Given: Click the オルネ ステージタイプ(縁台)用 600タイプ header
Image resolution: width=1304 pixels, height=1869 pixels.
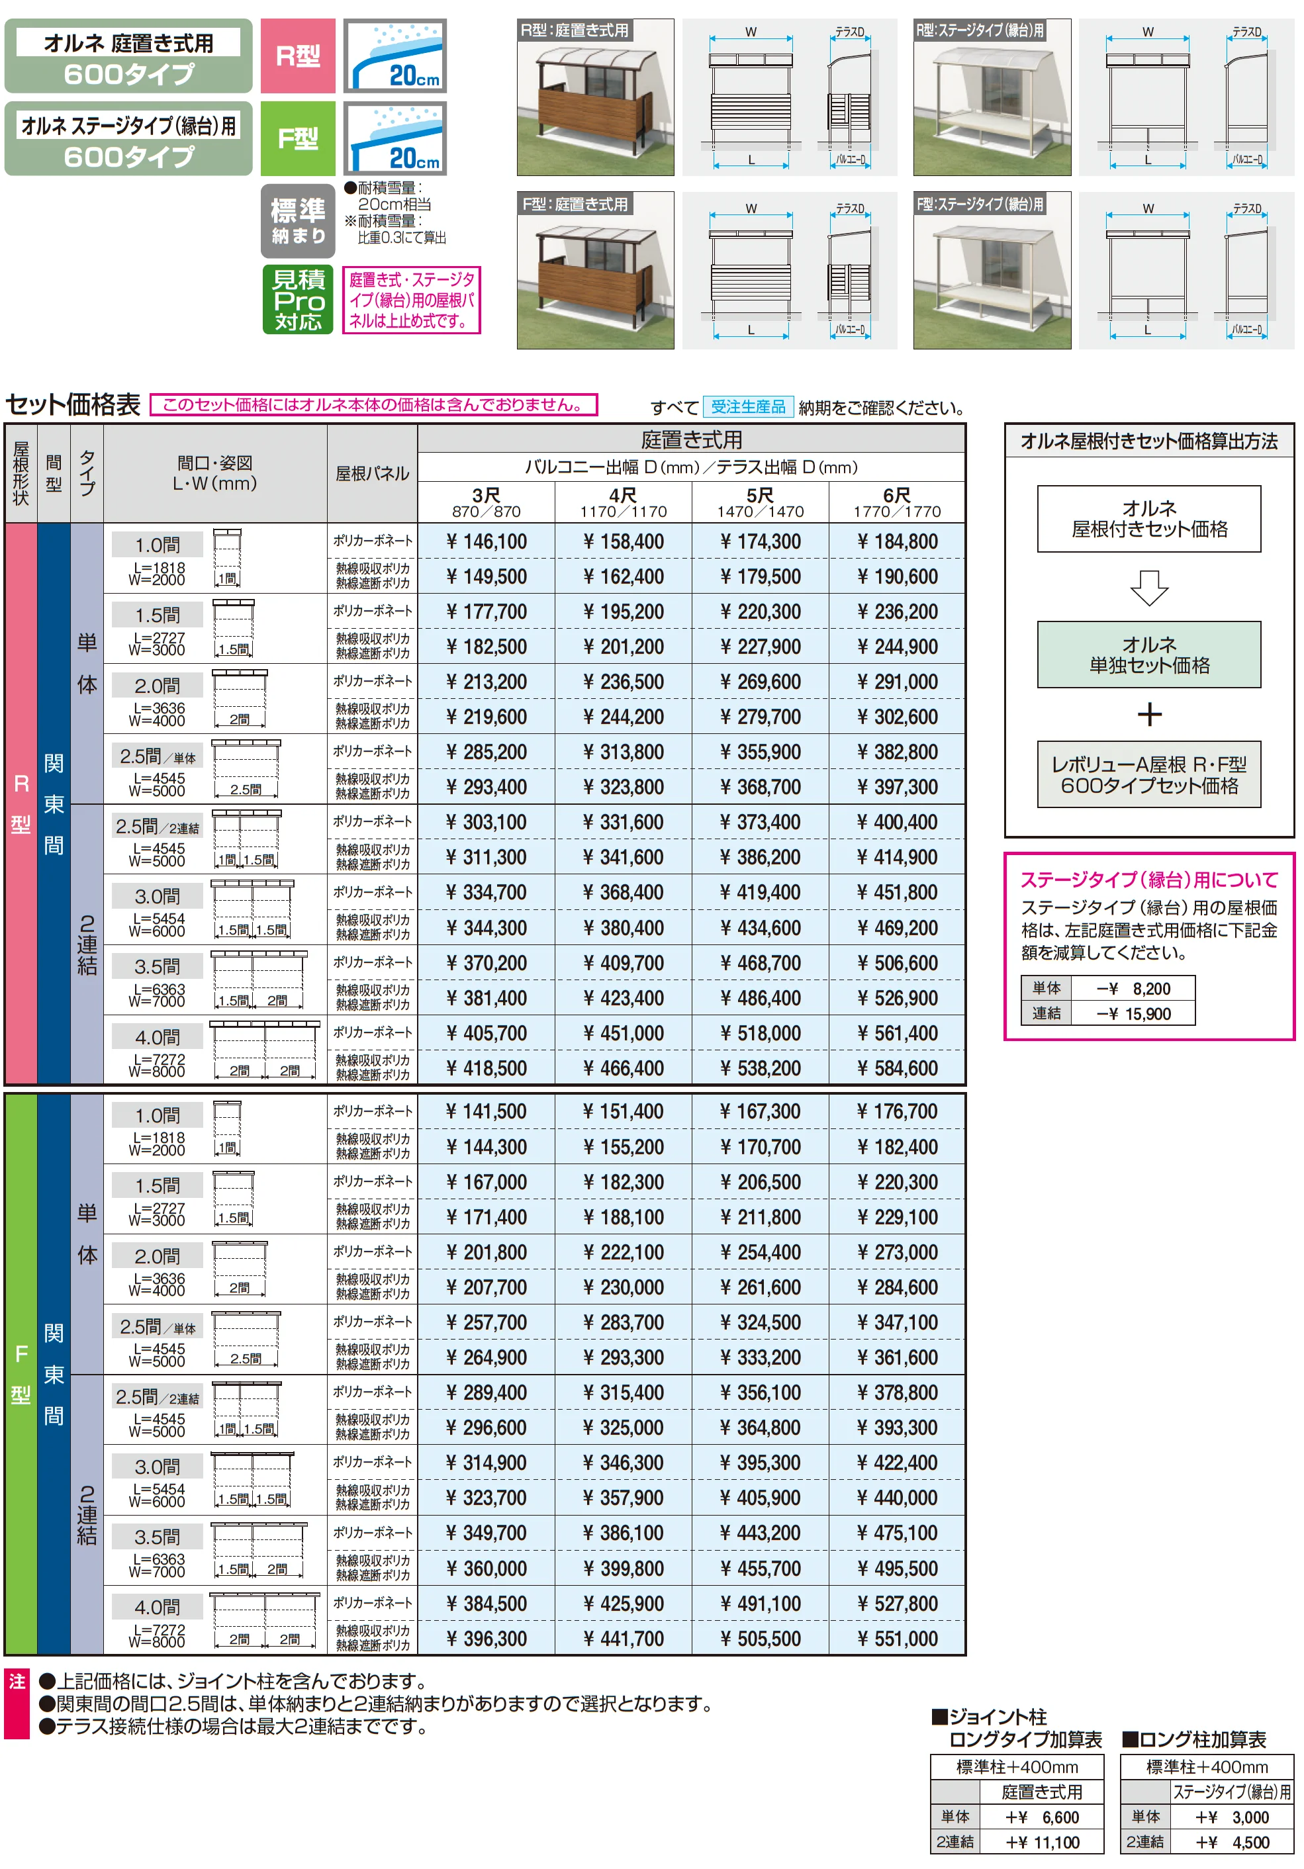Looking at the screenshot, I should [128, 138].
